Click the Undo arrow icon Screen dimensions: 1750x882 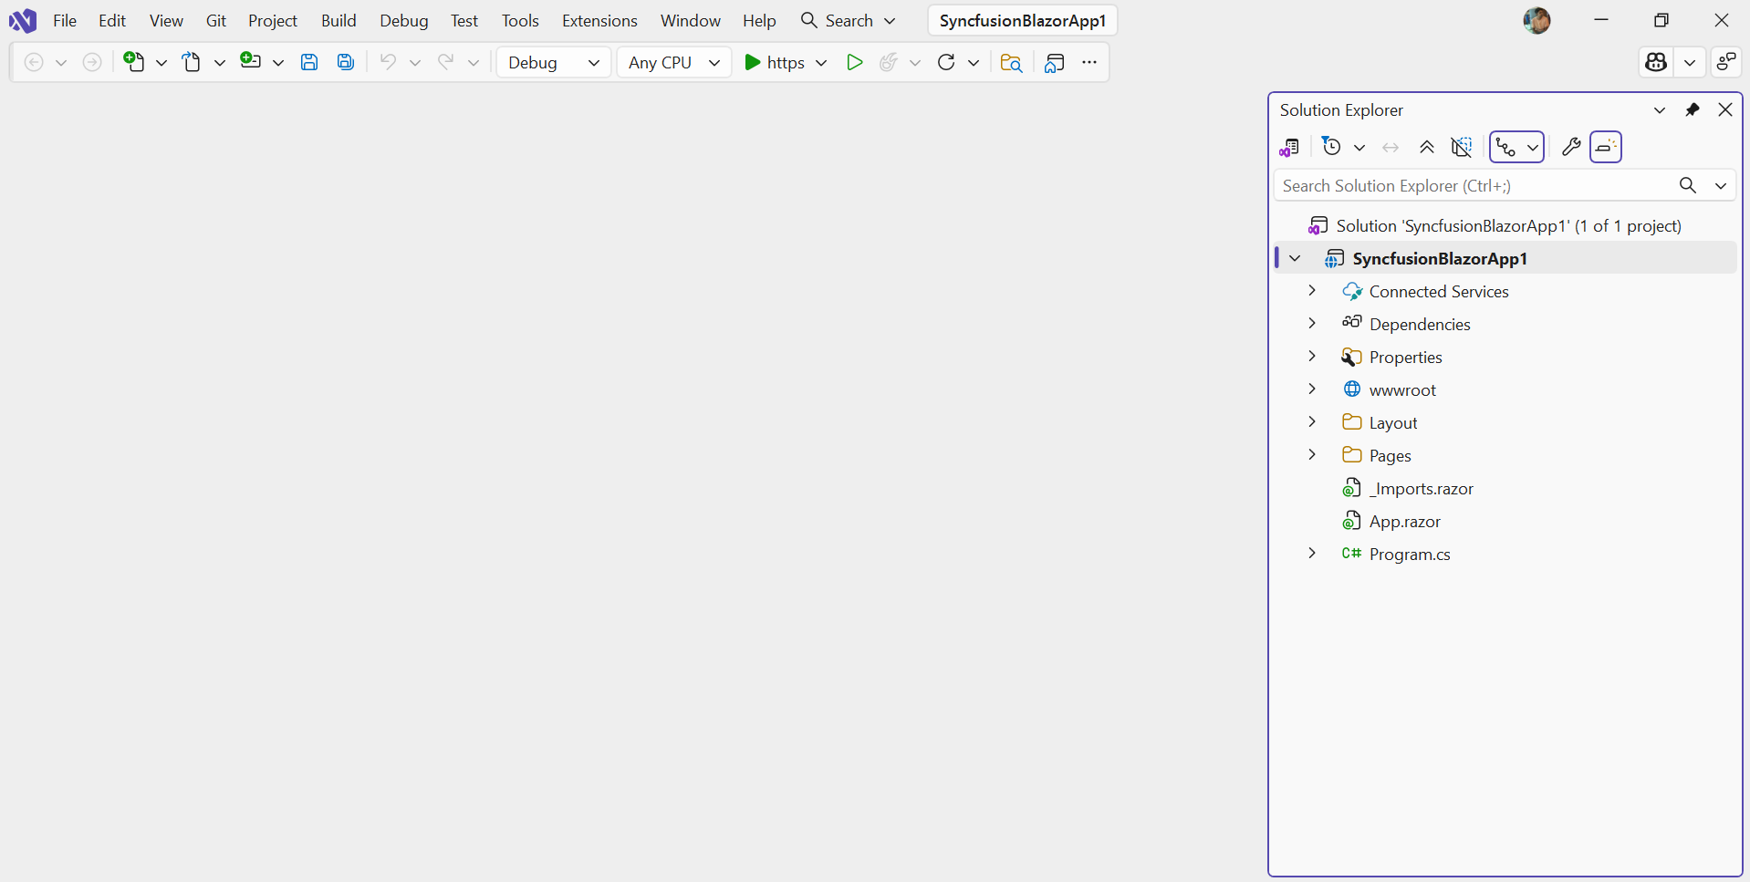coord(389,61)
